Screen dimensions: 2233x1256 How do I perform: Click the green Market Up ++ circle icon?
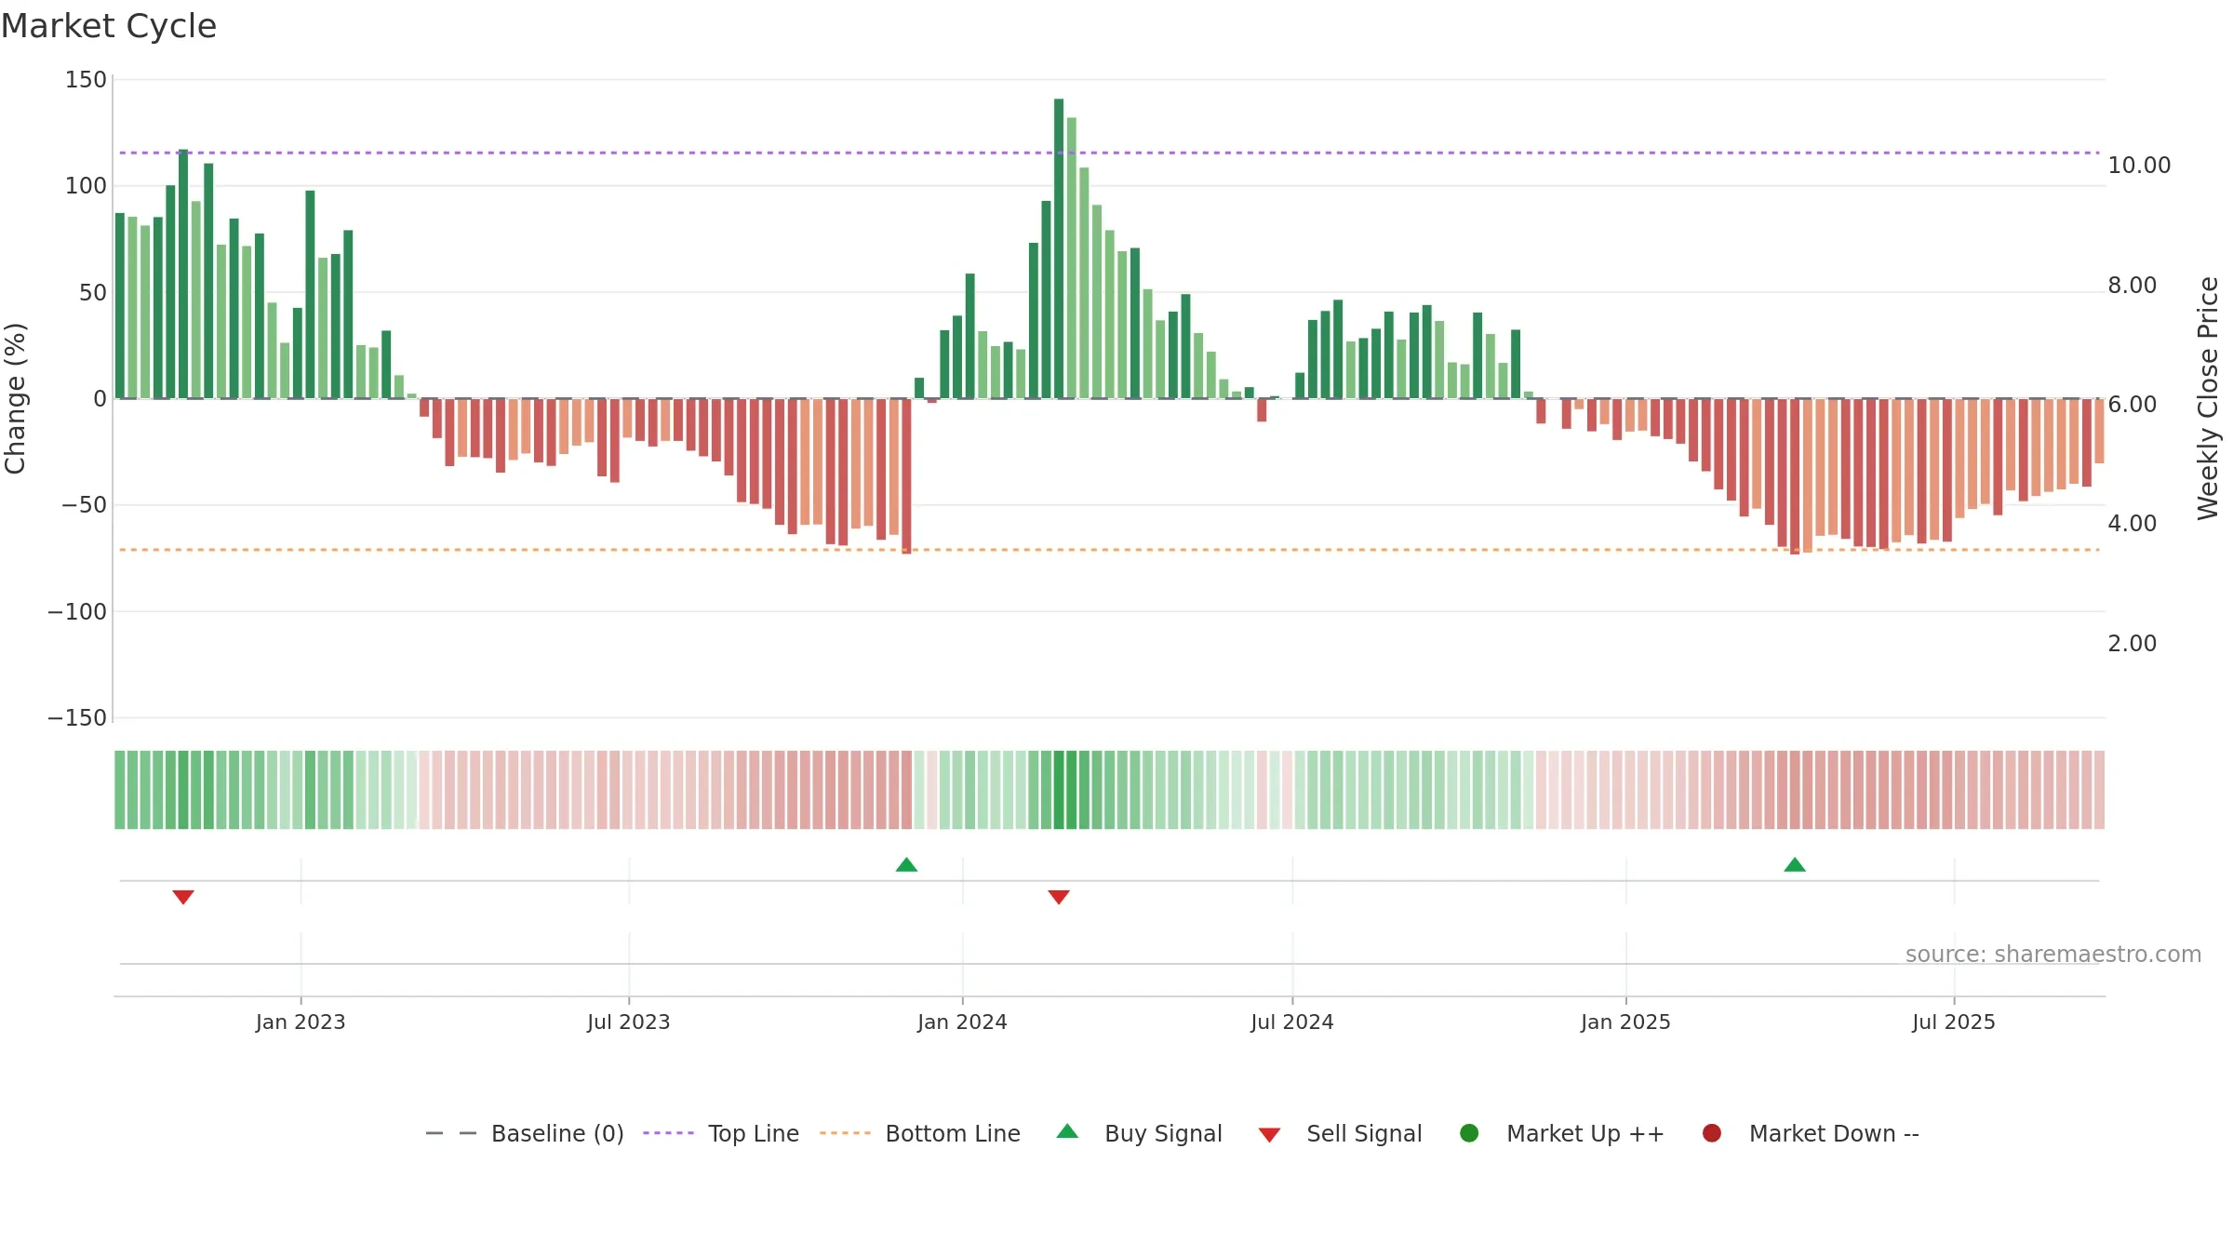click(1470, 1133)
